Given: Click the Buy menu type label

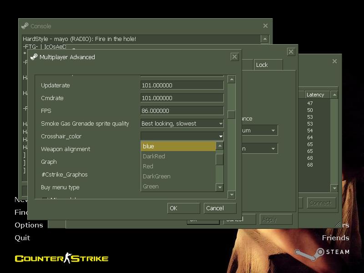Looking at the screenshot, I should point(60,187).
